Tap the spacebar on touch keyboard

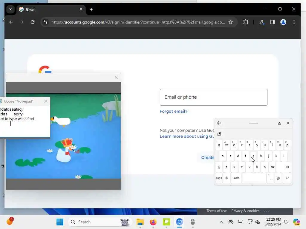pos(254,178)
